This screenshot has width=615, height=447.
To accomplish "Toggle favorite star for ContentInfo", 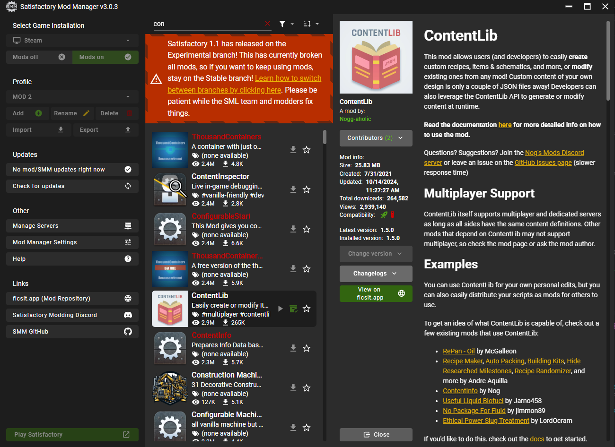I will click(307, 348).
